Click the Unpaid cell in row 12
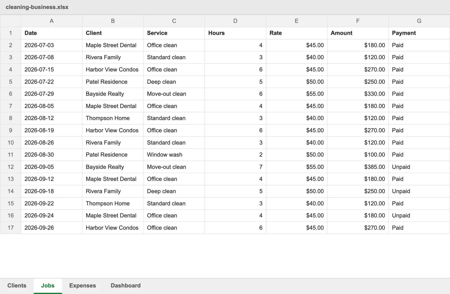The width and height of the screenshot is (450, 294). (x=419, y=167)
